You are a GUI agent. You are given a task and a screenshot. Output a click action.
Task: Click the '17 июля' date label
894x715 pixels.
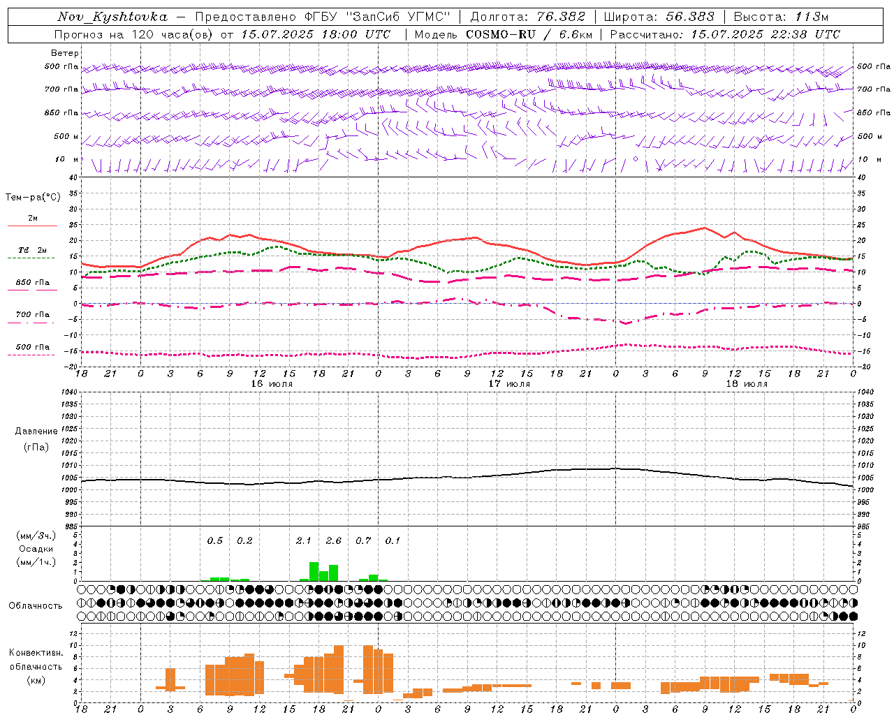(x=509, y=384)
